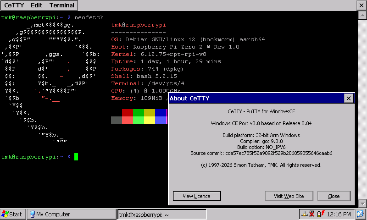This screenshot has height=220, width=367.
Task: Click 'Build option: NO_IPV6' text
Action: click(261, 147)
